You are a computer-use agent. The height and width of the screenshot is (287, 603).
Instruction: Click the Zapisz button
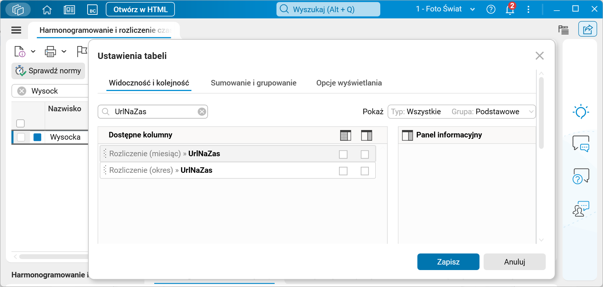coord(448,262)
